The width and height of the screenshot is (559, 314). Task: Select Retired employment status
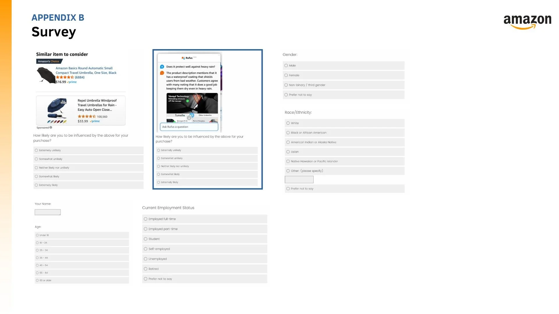click(146, 269)
